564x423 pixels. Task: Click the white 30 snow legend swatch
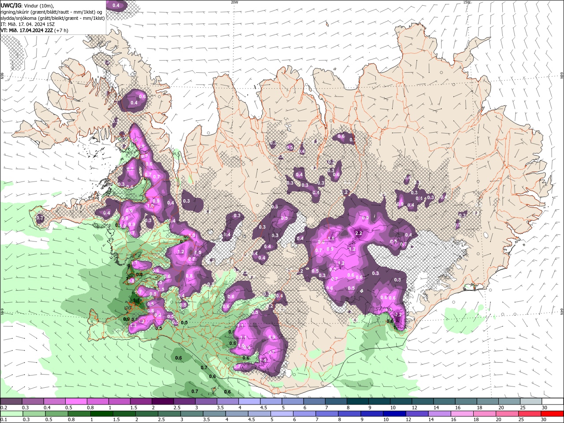pyautogui.click(x=553, y=401)
